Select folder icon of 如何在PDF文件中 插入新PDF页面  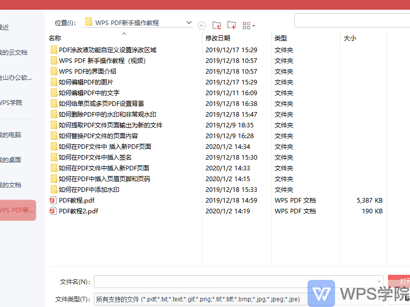[54, 146]
